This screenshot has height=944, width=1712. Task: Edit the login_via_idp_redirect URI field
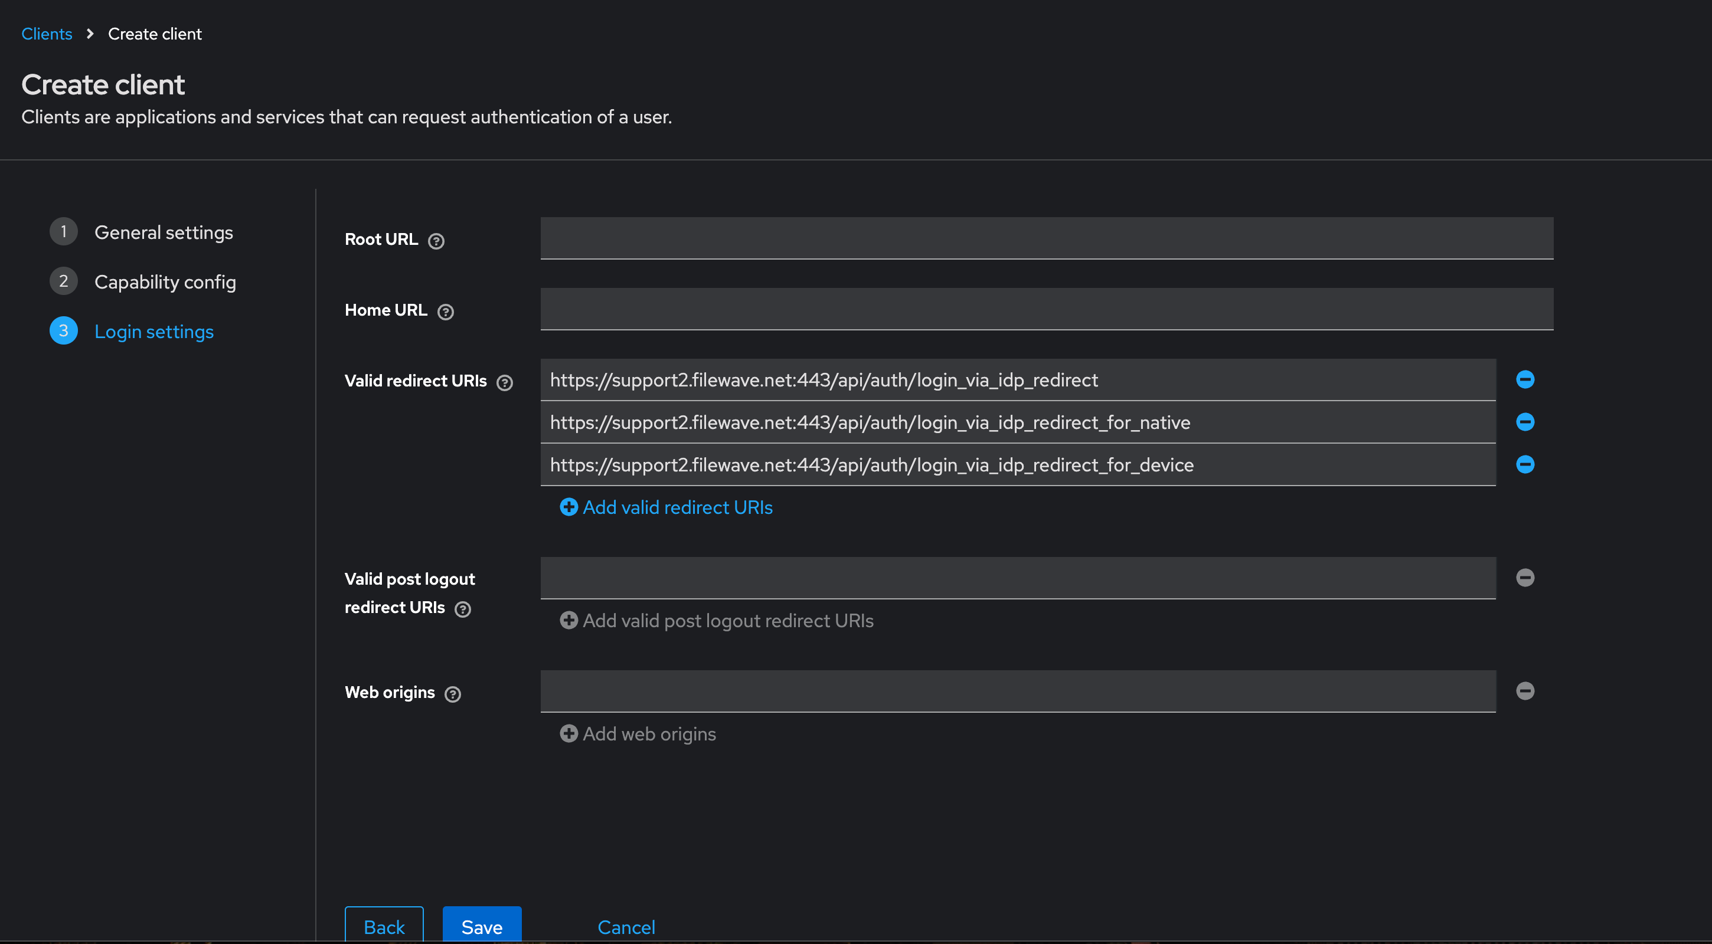[1018, 379]
